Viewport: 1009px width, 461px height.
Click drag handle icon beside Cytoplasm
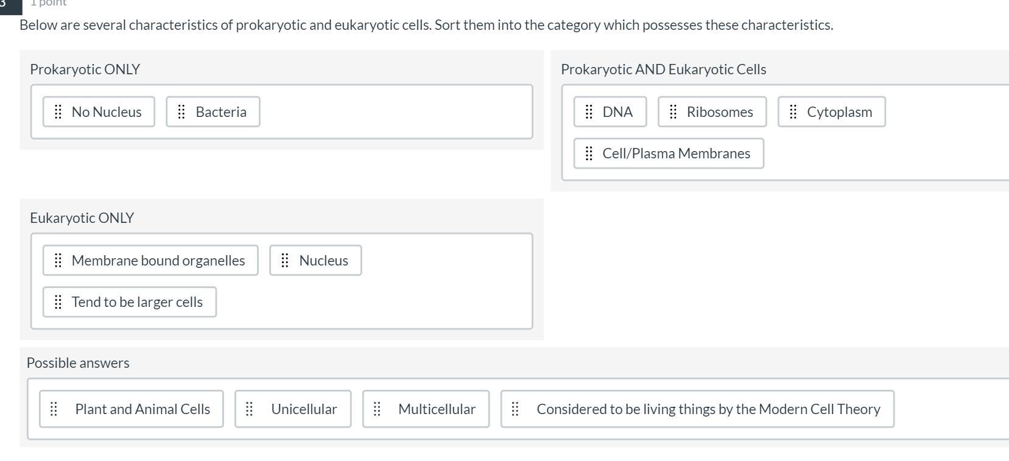pos(793,112)
